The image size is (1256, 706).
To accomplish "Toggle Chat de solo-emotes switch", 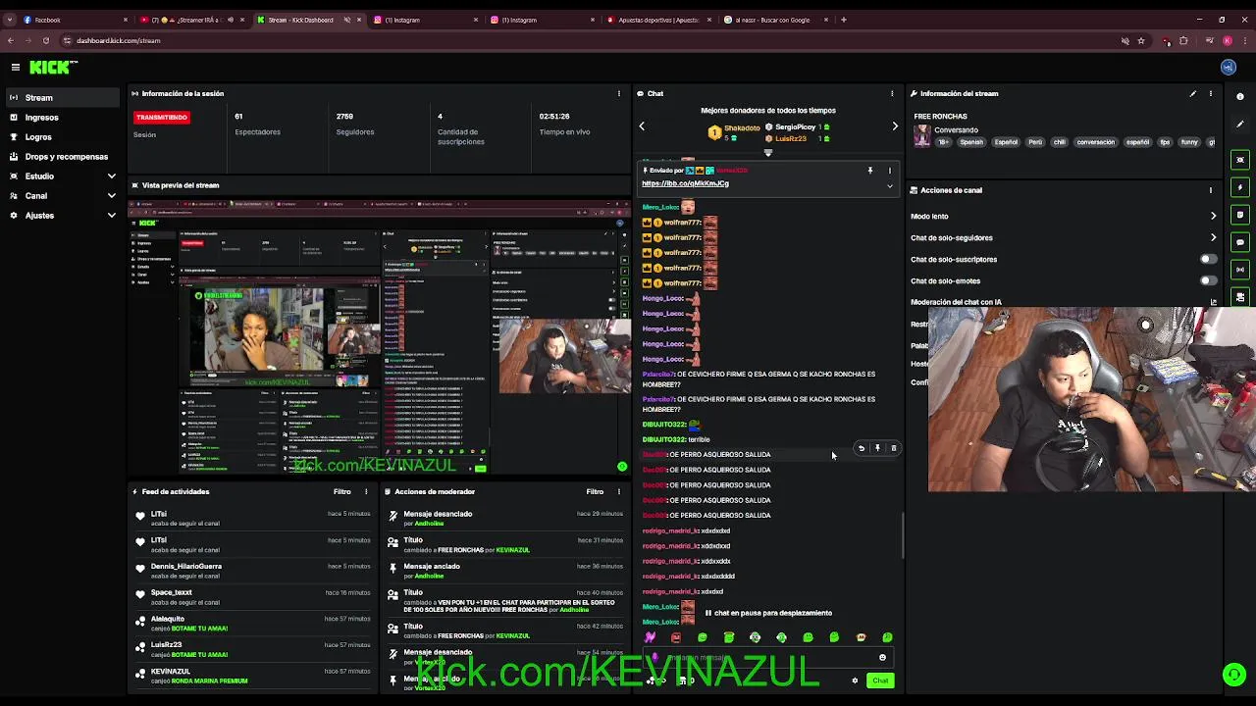I will click(1209, 280).
